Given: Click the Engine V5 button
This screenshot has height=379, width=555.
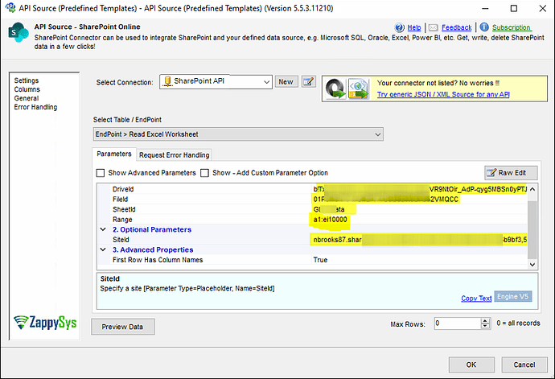Looking at the screenshot, I should 513,296.
